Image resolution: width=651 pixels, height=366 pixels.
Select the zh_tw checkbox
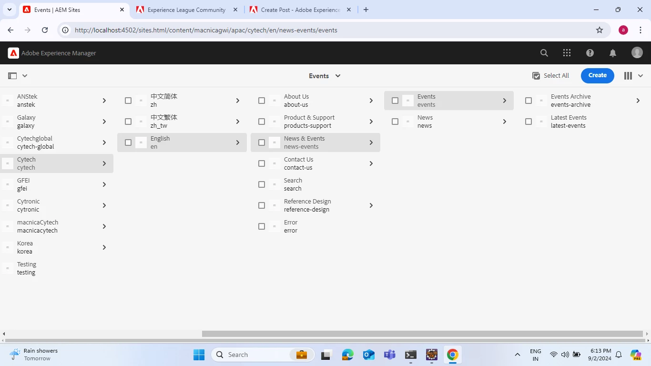pyautogui.click(x=128, y=122)
